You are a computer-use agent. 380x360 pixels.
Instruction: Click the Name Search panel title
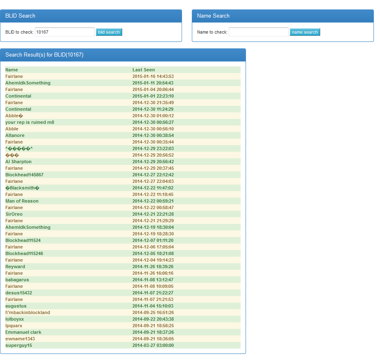click(x=213, y=16)
